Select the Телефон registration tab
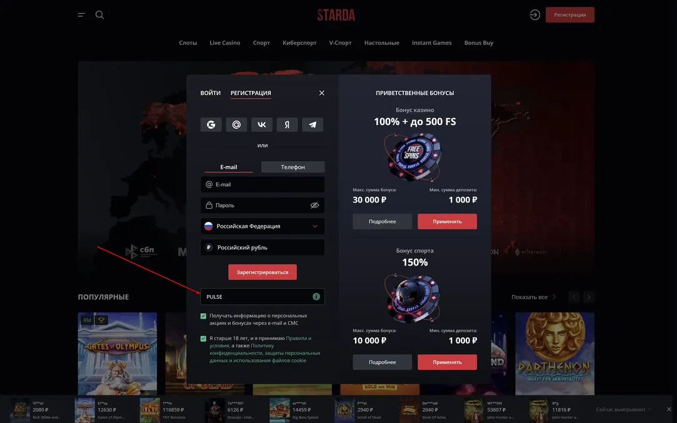 pyautogui.click(x=293, y=167)
